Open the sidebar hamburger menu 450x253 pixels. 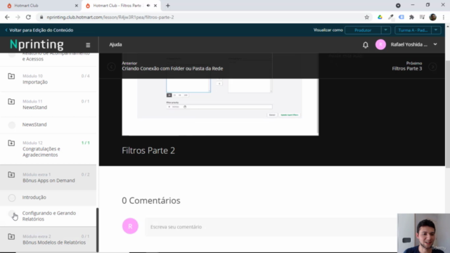coord(88,45)
